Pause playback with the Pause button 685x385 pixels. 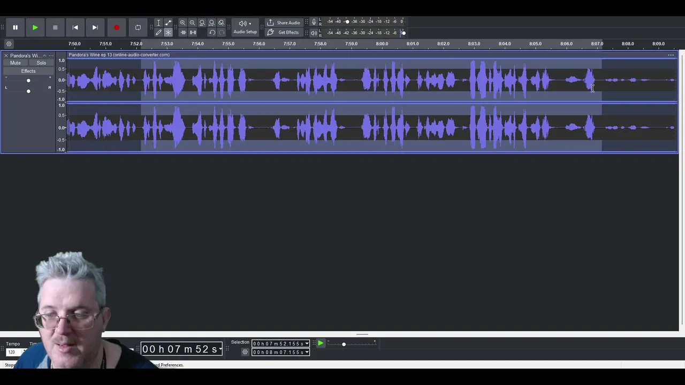coord(15,27)
